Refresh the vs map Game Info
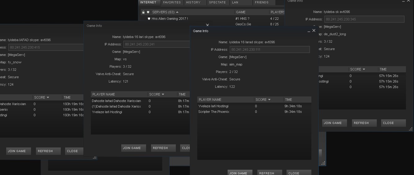 click(x=163, y=148)
